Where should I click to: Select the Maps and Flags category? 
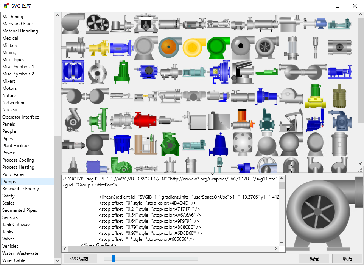click(18, 24)
